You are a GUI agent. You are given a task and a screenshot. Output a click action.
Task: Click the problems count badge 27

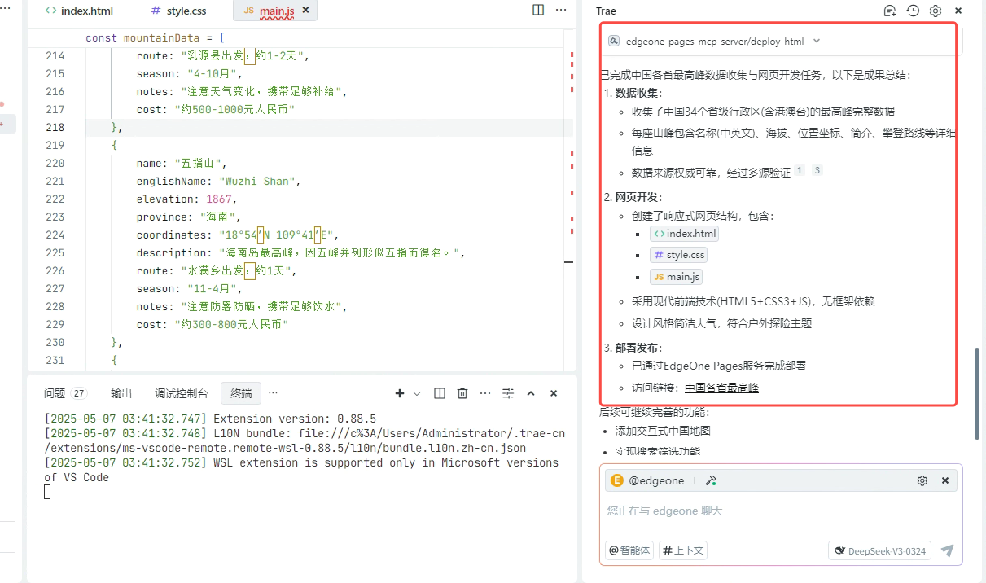(x=79, y=393)
